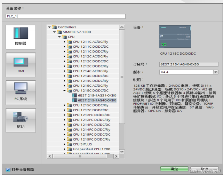Select the HMI device category
The height and width of the screenshot is (175, 223).
click(21, 65)
